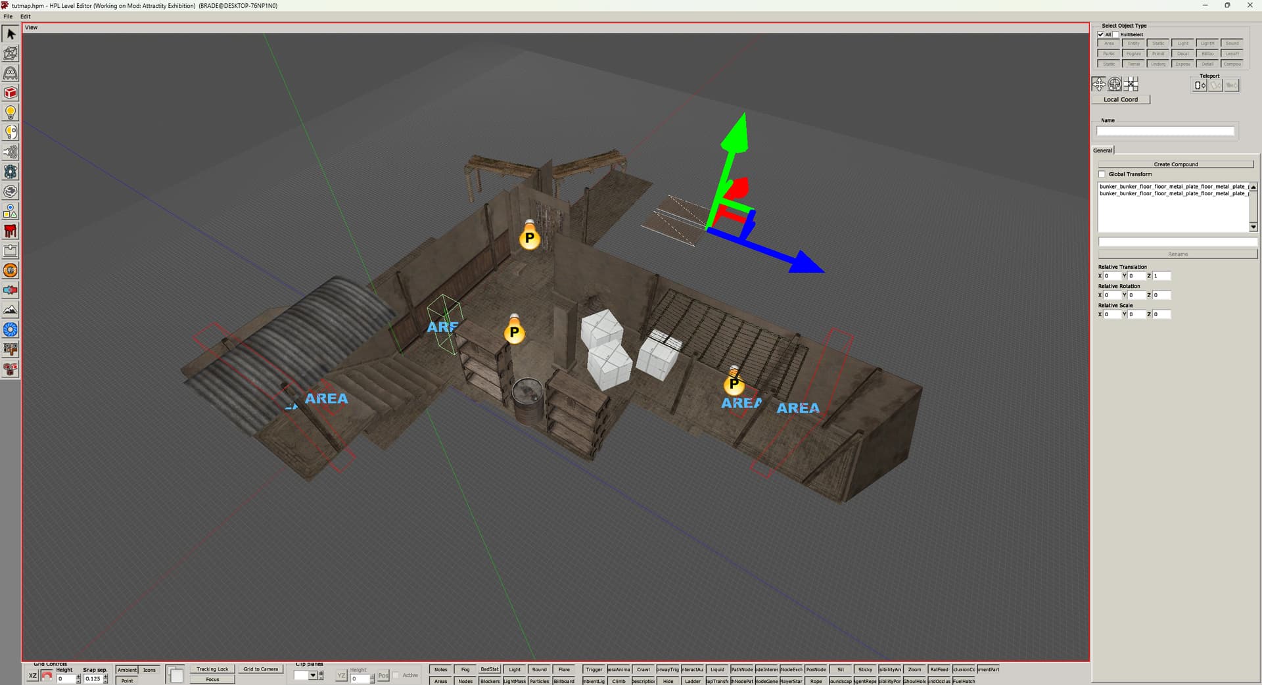1262x685 pixels.
Task: Enable the MultiSelect checkbox
Action: pos(1116,34)
